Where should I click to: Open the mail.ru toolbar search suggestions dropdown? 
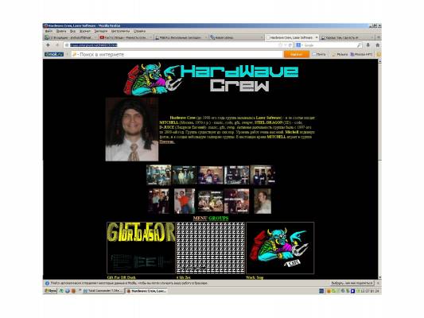pyautogui.click(x=68, y=54)
